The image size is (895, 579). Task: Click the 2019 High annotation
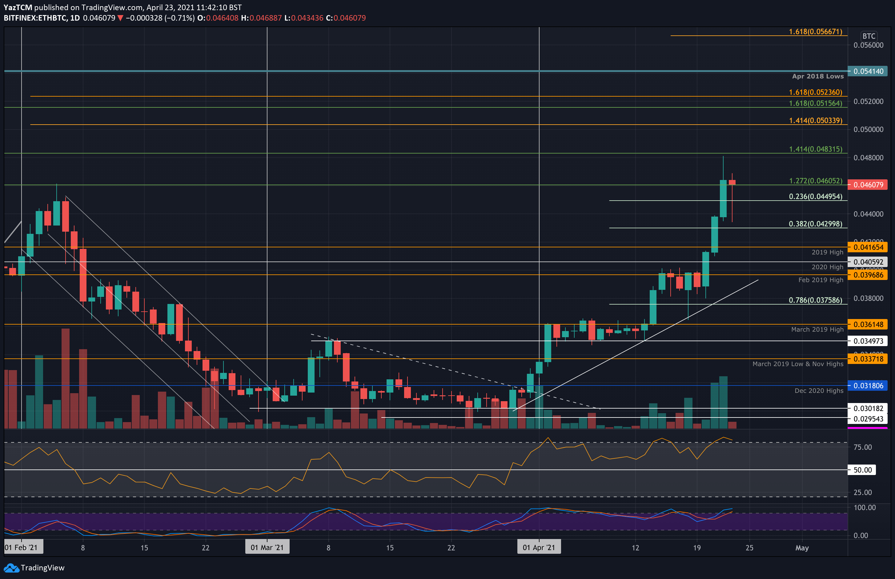point(827,252)
